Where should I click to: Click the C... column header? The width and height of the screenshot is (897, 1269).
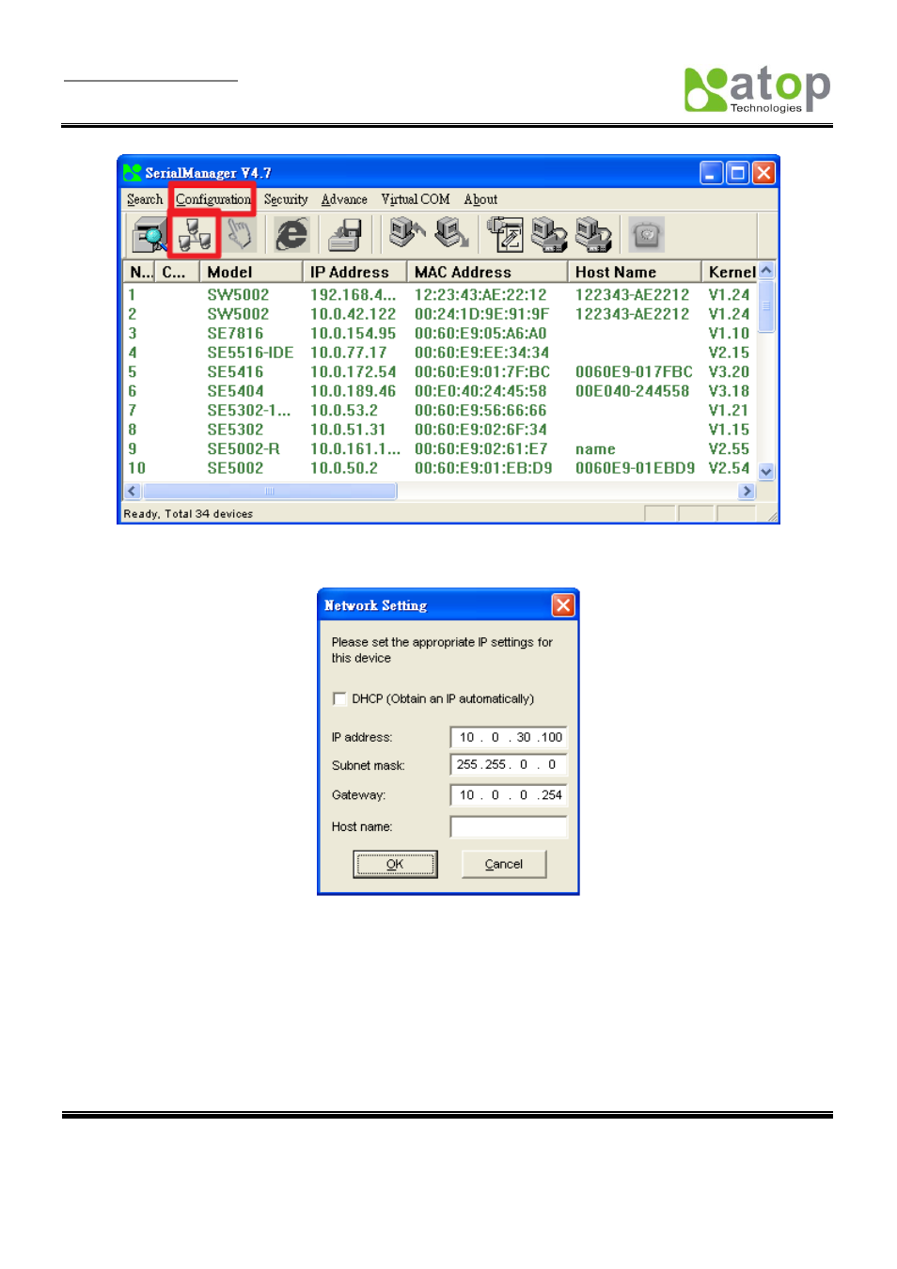pyautogui.click(x=177, y=272)
